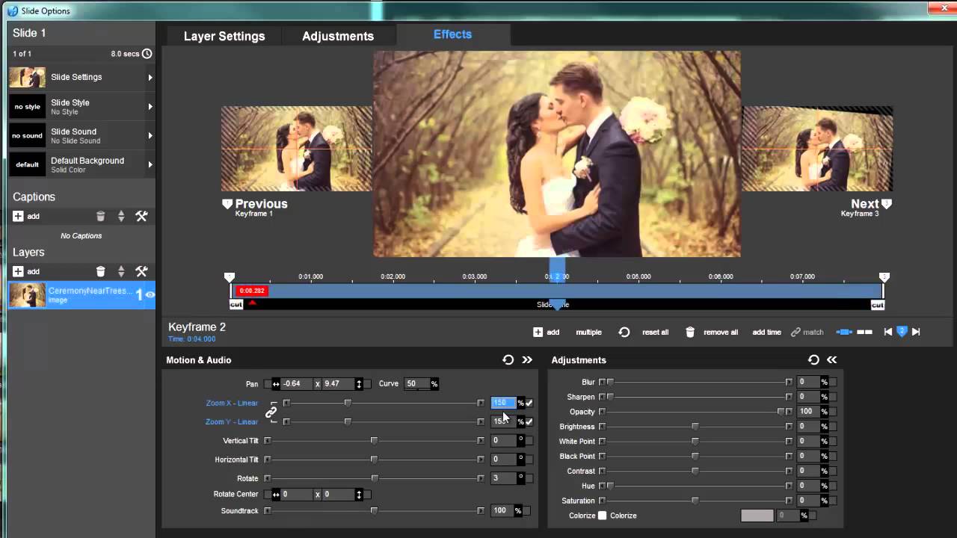Click the blue keyframe 2 marker icon in navigator
The width and height of the screenshot is (957, 538).
[902, 332]
